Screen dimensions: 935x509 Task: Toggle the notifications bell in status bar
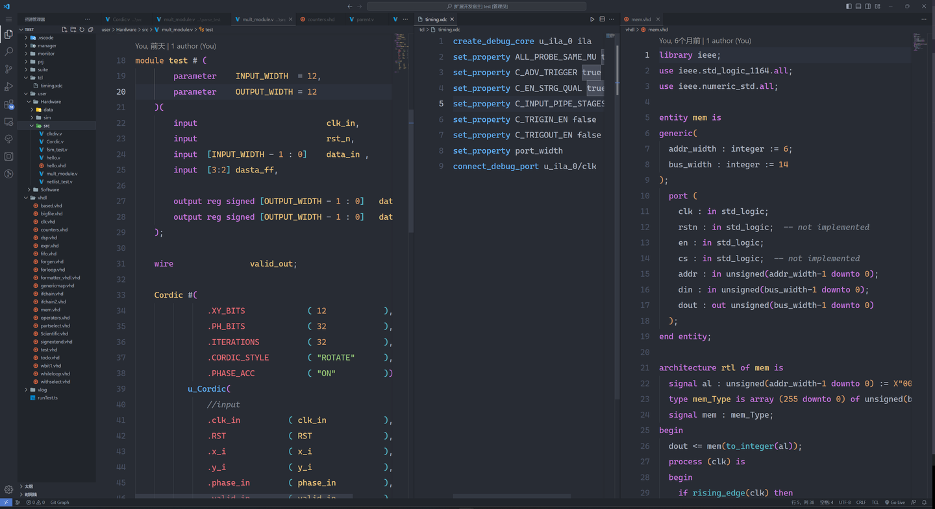924,502
